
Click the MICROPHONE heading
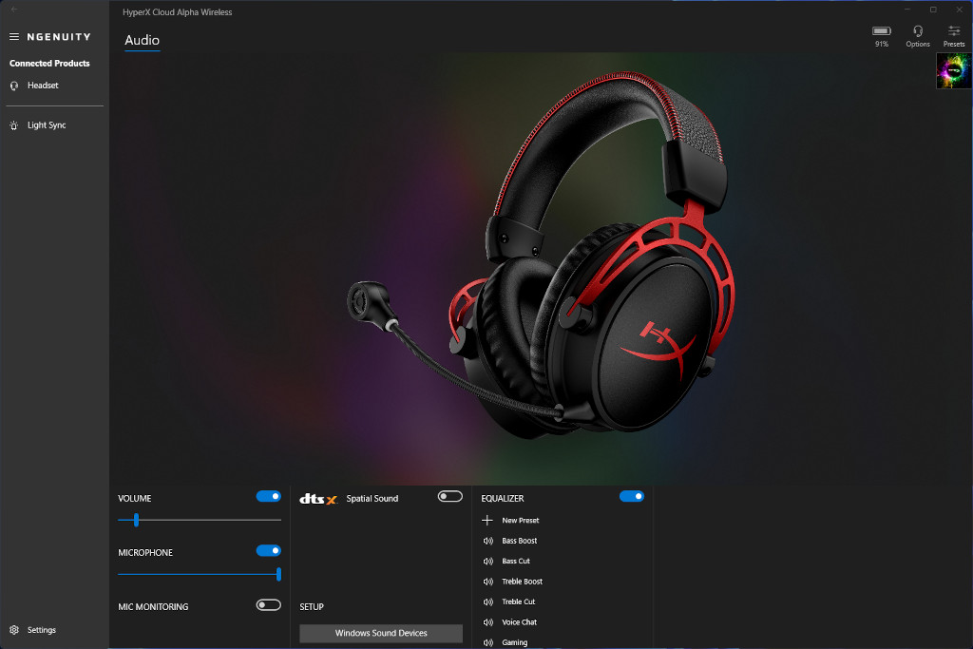[145, 553]
